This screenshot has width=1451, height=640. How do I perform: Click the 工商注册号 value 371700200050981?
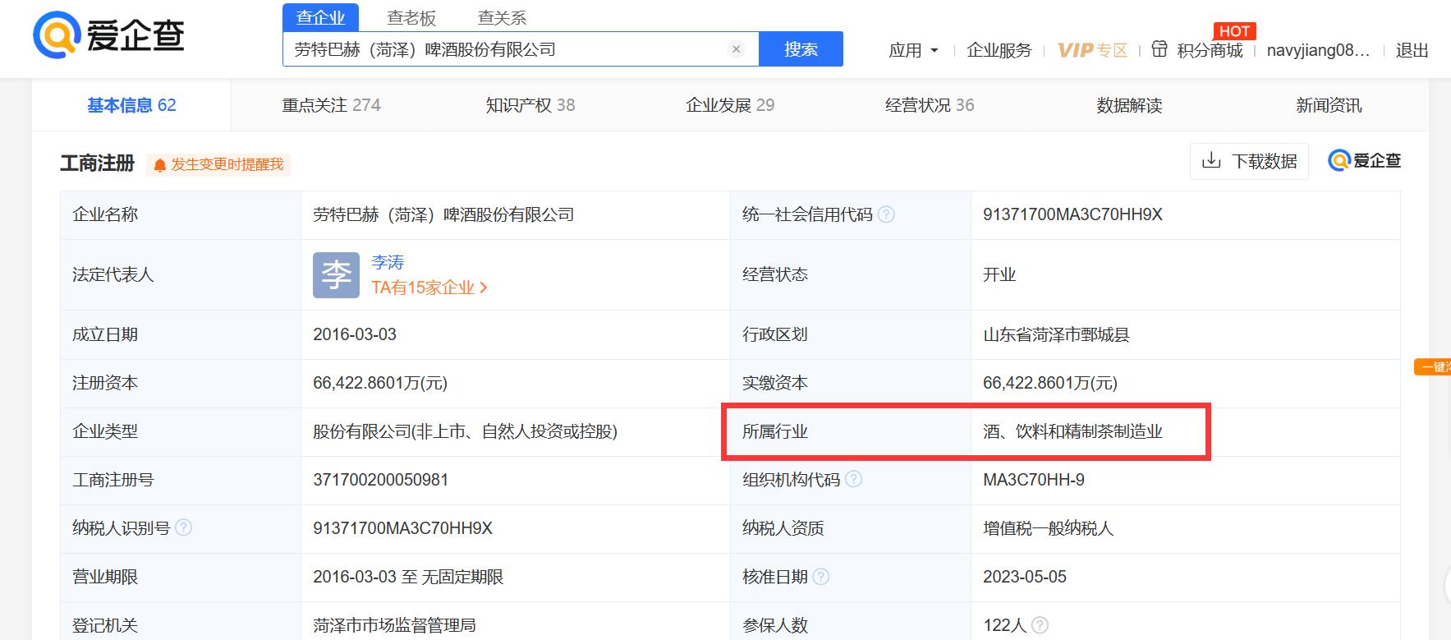pyautogui.click(x=381, y=480)
